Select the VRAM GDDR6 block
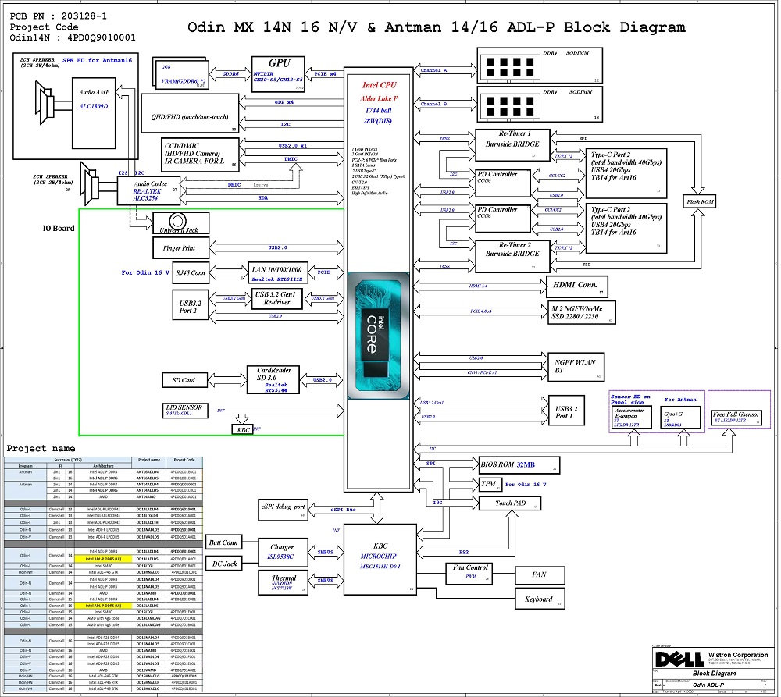This screenshot has height=697, width=781. 182,75
